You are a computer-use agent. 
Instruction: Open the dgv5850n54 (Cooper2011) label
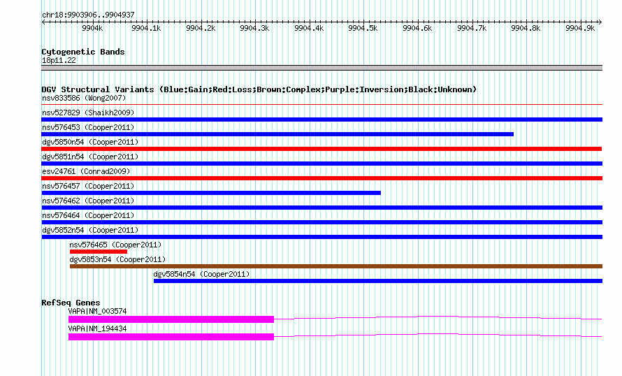pyautogui.click(x=90, y=142)
